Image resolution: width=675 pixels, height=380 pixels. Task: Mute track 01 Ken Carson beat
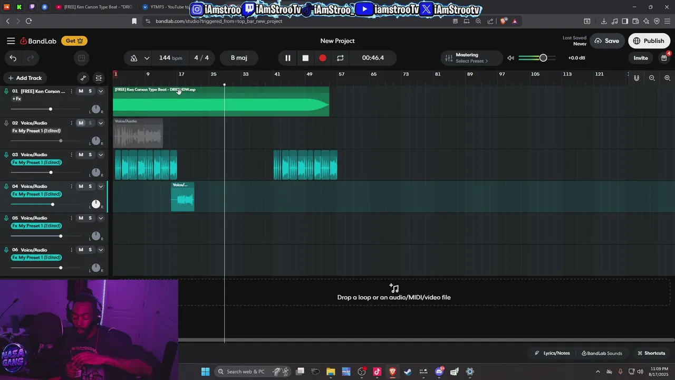pos(81,91)
